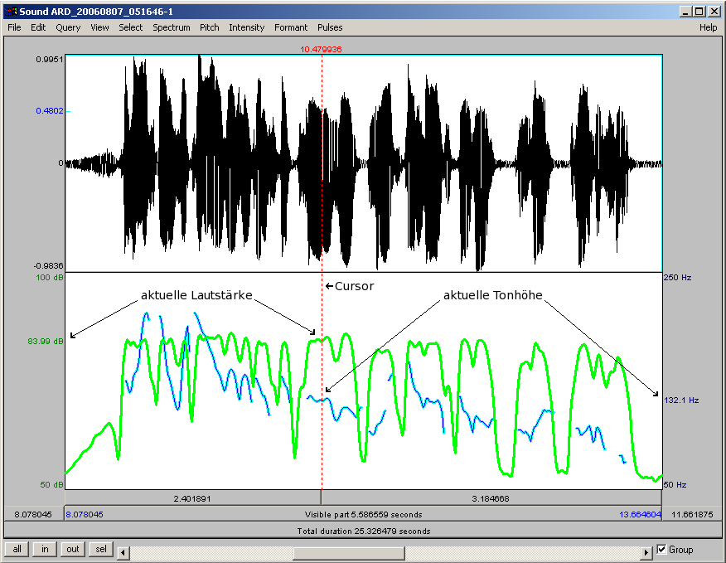This screenshot has height=563, width=726.
Task: Click the 250 Hz pitch ceiling label
Action: 677,278
